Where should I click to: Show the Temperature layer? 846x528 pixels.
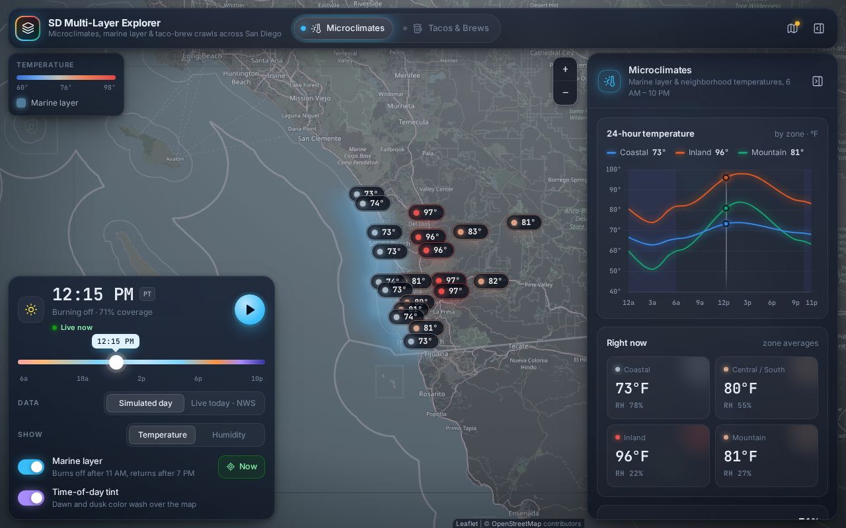click(x=162, y=435)
